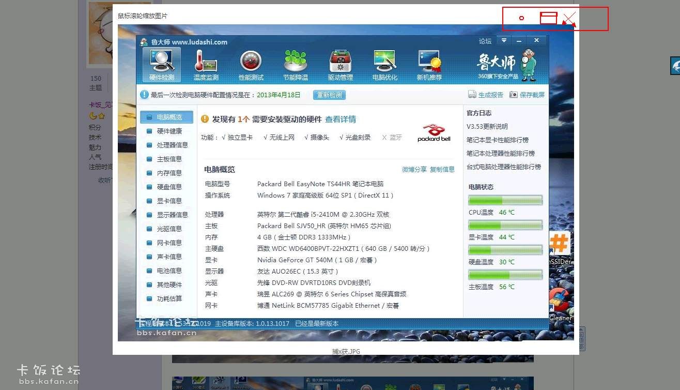680x390 pixels.
Task: Click the 捕获.JPG image caption
Action: point(346,352)
